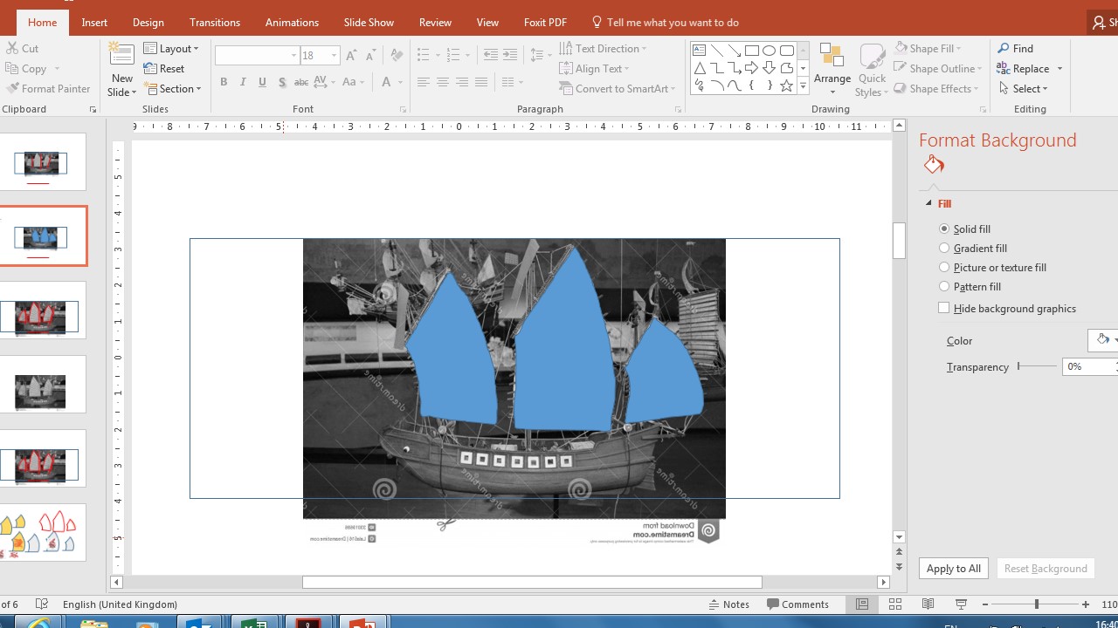Open Excel from the Windows taskbar

(253, 624)
